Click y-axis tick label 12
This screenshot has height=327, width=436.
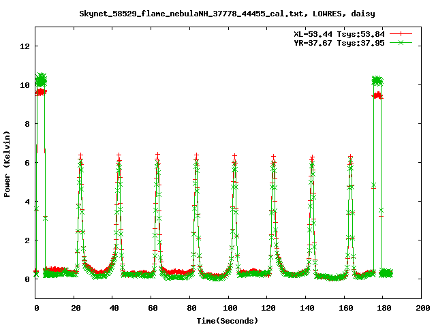(x=25, y=46)
